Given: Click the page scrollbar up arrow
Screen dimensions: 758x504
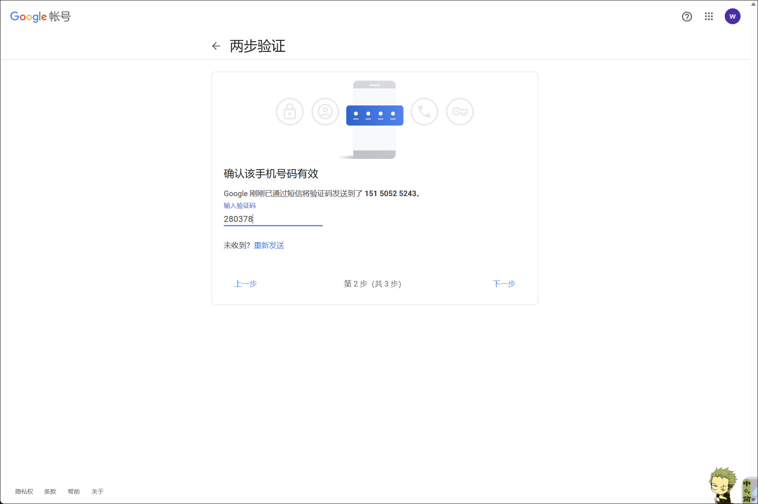Looking at the screenshot, I should [x=753, y=4].
